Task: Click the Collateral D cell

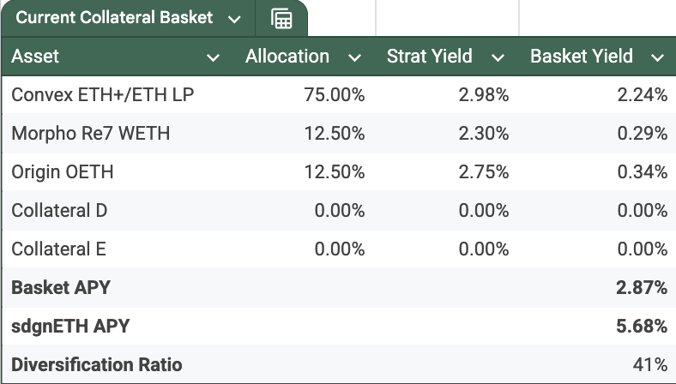Action: pyautogui.click(x=59, y=211)
